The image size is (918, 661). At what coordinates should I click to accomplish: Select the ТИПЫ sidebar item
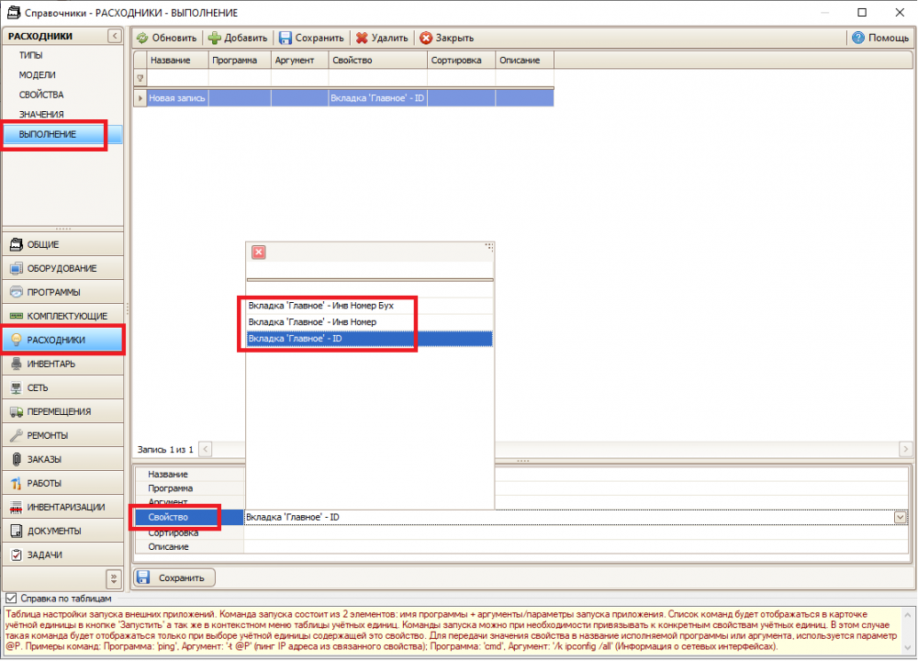[30, 56]
